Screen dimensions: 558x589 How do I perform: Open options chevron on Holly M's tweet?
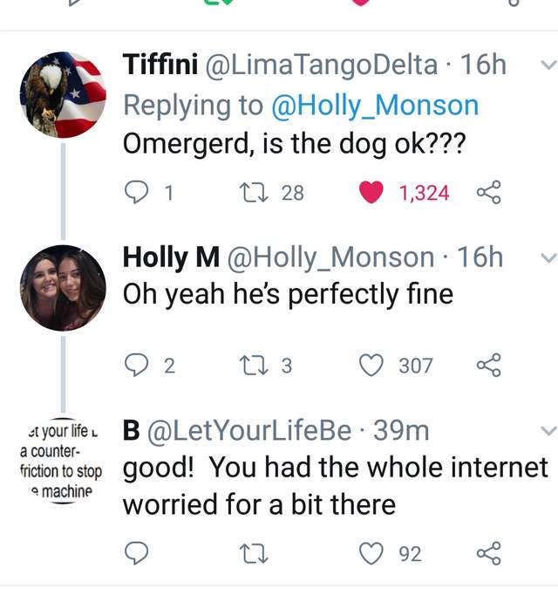click(x=547, y=257)
